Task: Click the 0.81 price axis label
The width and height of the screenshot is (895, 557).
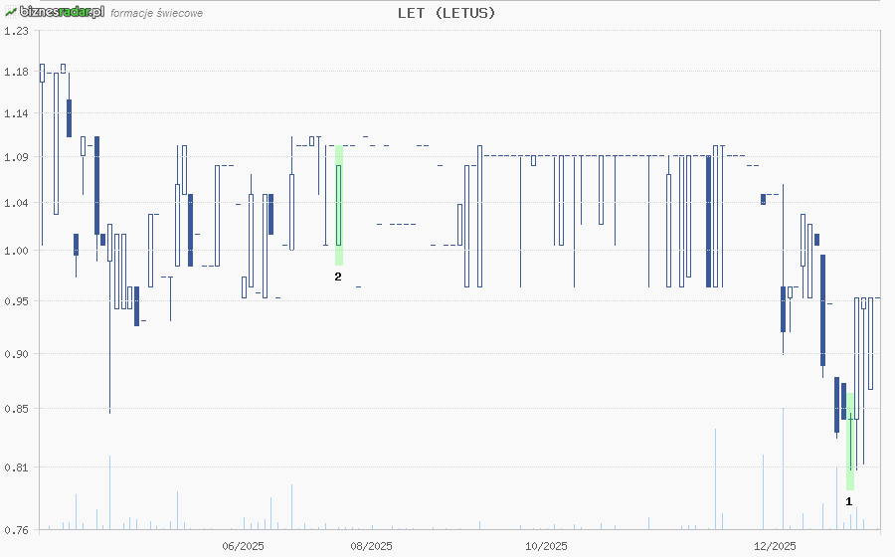Action: click(x=16, y=467)
